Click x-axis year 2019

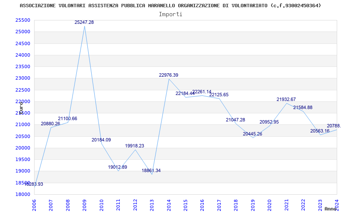click(x=253, y=205)
